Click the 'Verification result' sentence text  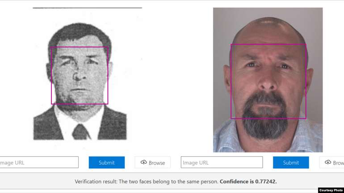(x=147, y=181)
